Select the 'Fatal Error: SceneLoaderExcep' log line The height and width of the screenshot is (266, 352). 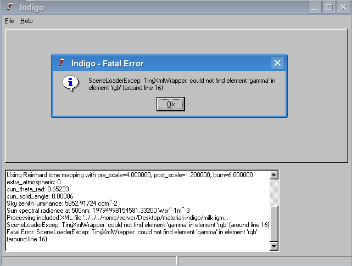pos(137,232)
